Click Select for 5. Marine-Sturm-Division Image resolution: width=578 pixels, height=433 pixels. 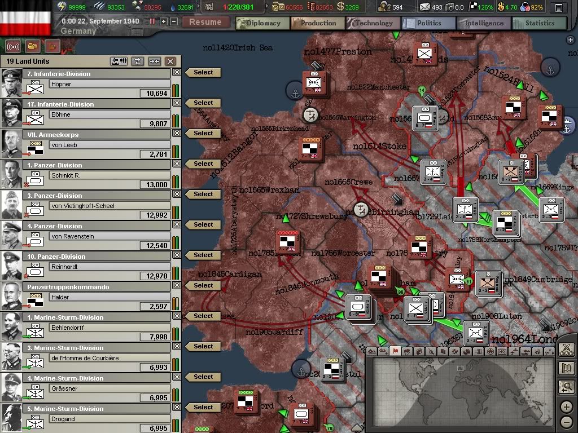click(203, 408)
